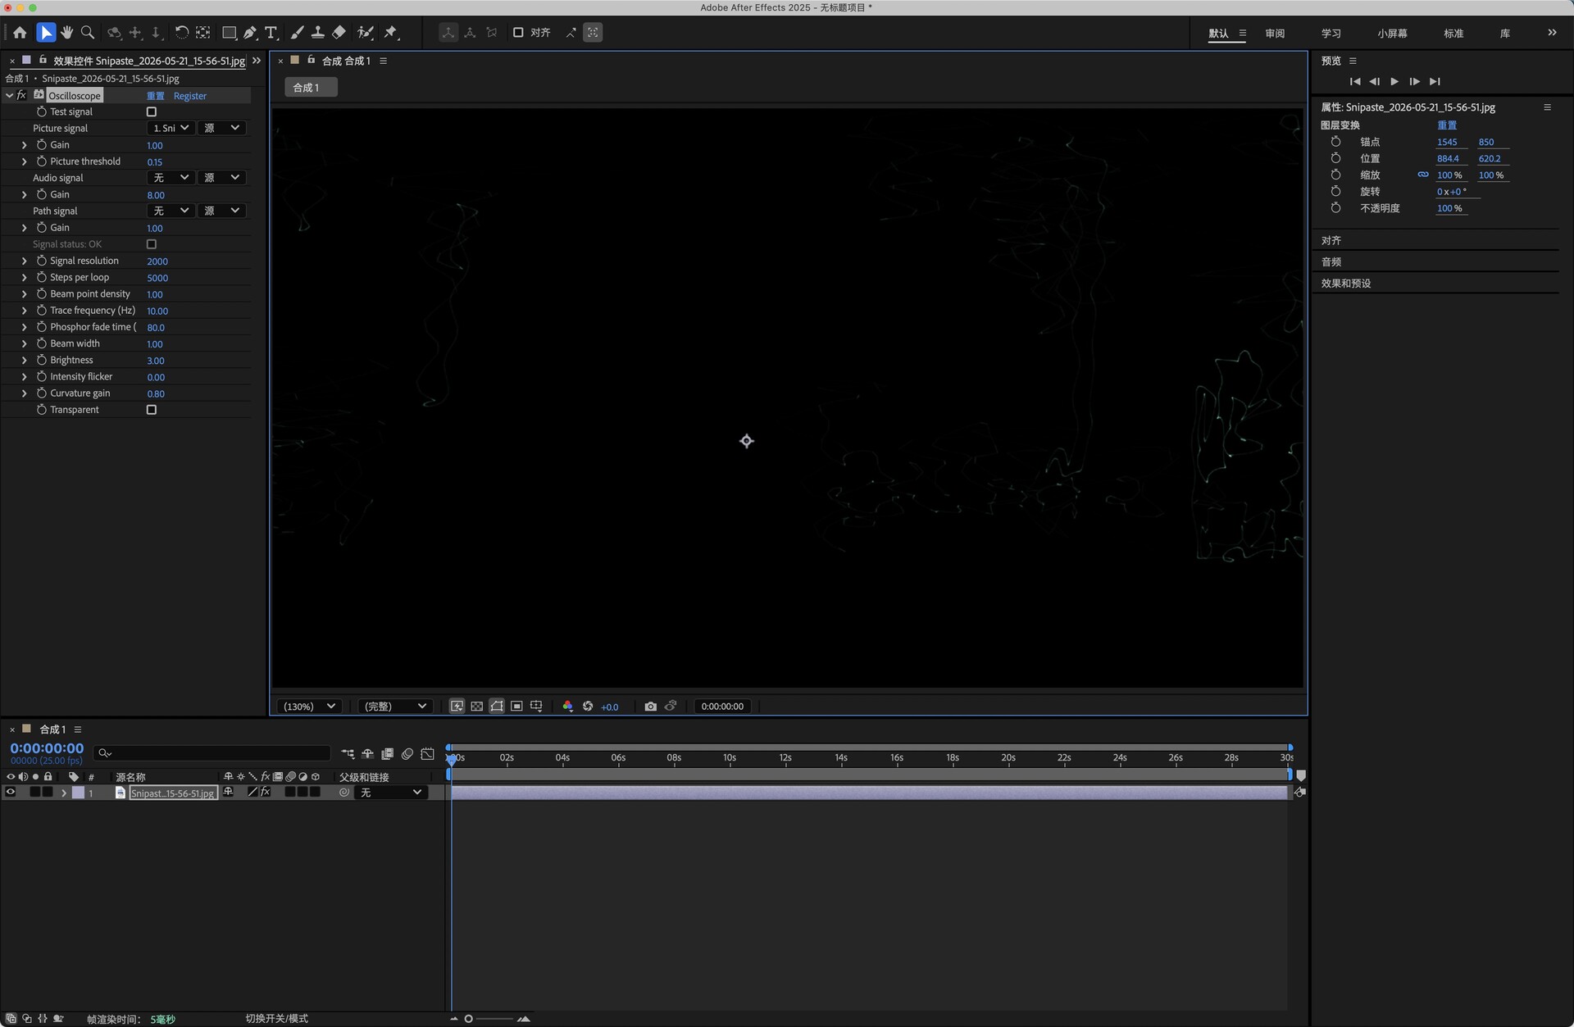
Task: Switch to the 小屏幕 workspace
Action: coord(1392,34)
